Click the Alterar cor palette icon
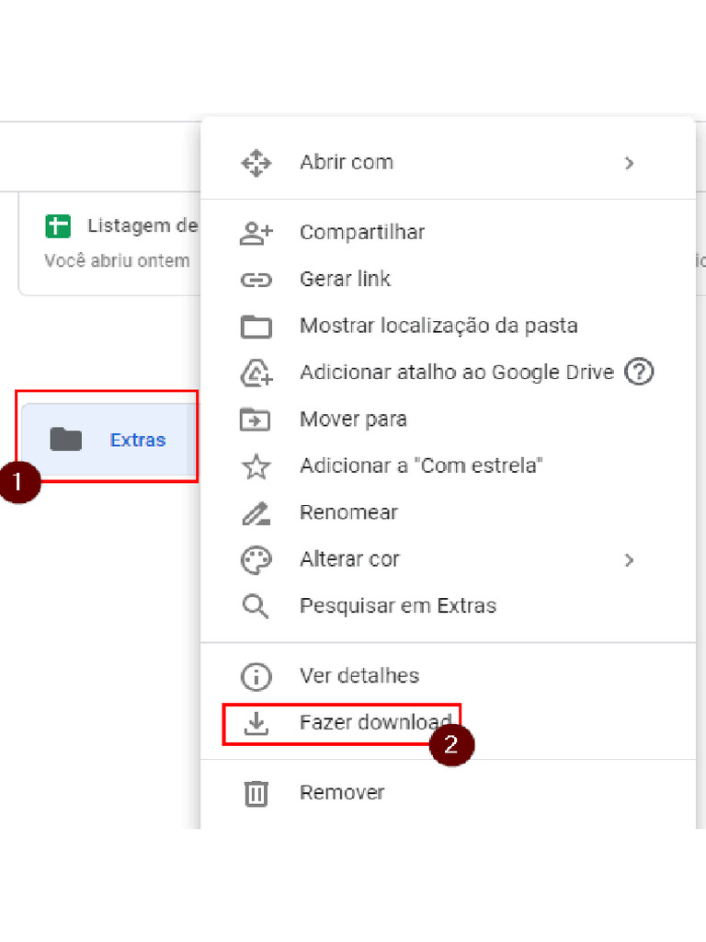Image resolution: width=706 pixels, height=942 pixels. [256, 560]
